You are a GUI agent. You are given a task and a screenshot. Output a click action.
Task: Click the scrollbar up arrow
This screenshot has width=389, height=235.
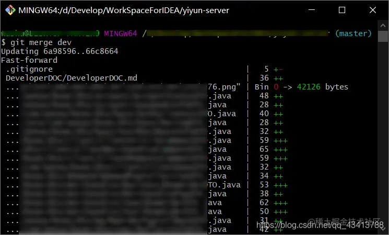383,25
